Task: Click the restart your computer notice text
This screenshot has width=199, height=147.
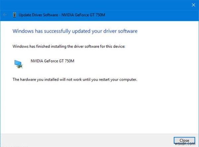Action: [75, 80]
